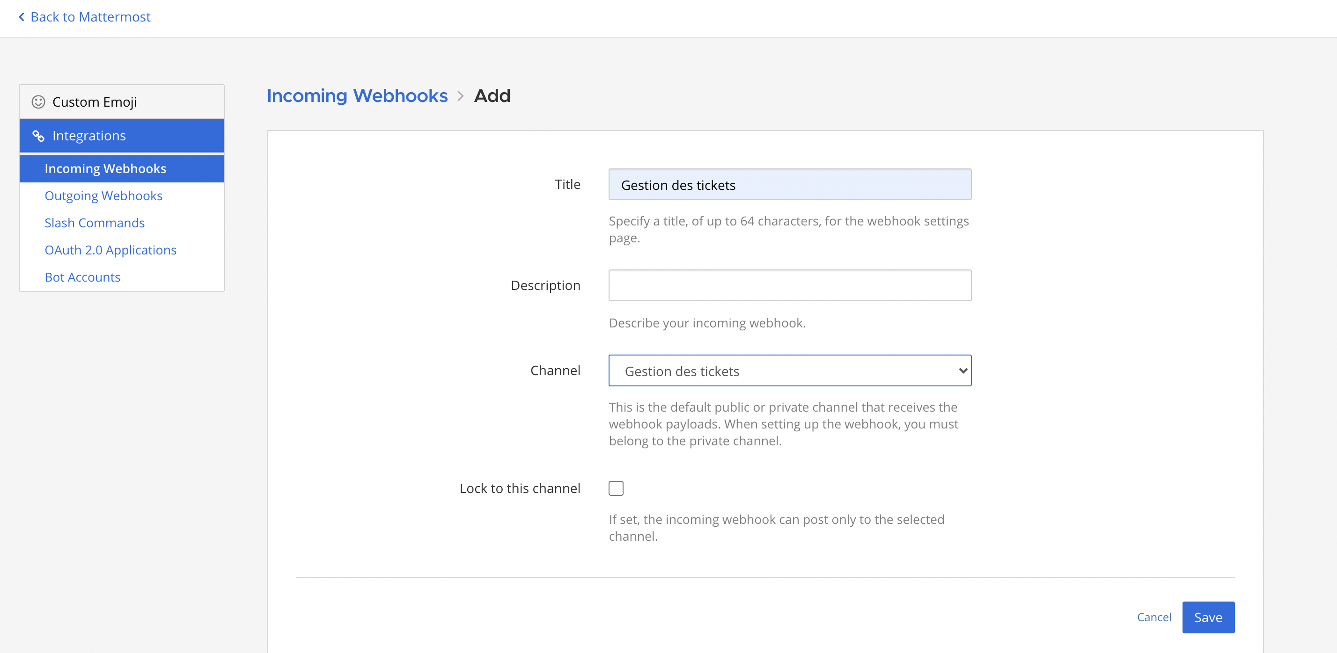Screen dimensions: 1337x653
Task: Click the Cancel link
Action: pyautogui.click(x=1154, y=617)
